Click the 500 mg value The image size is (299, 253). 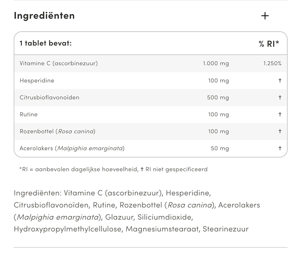pyautogui.click(x=218, y=97)
